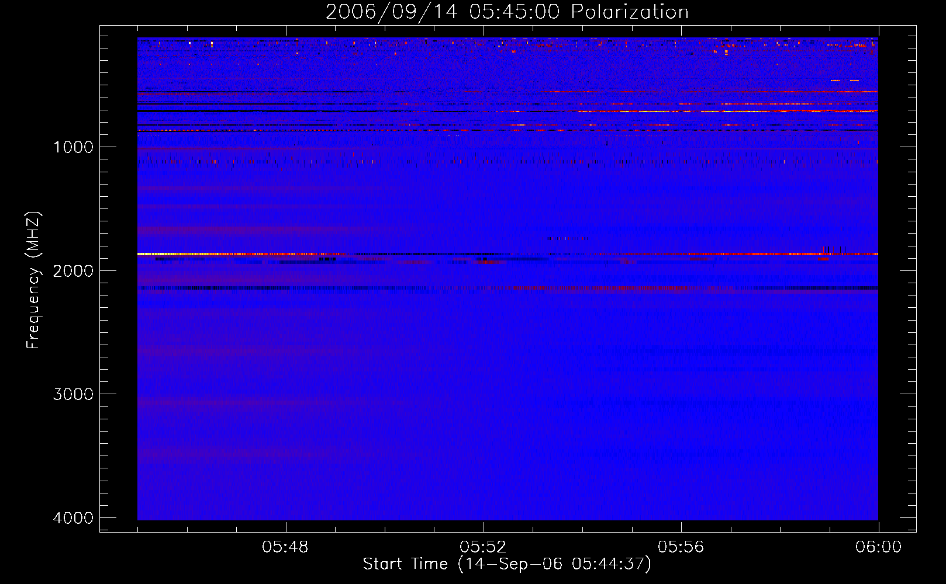This screenshot has width=946, height=584.
Task: Click the '3000' frequency tick label
Action: coord(73,394)
